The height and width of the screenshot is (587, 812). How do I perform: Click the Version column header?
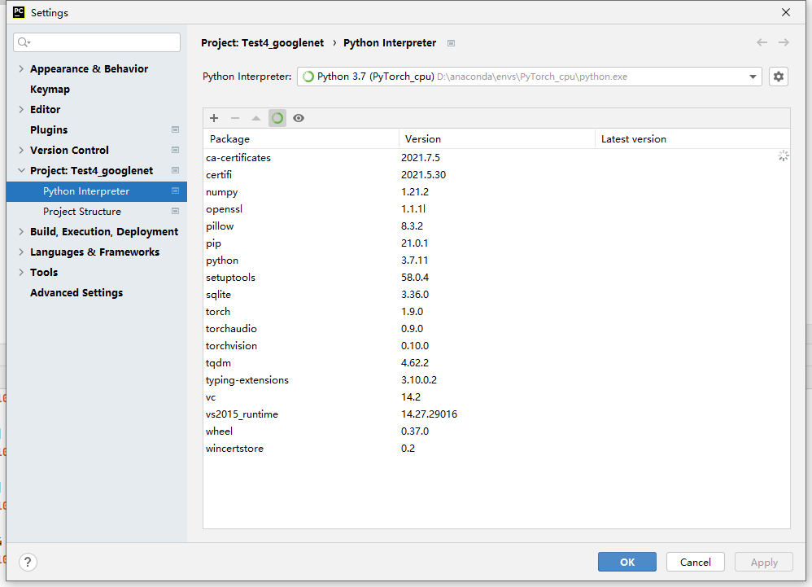(x=497, y=139)
